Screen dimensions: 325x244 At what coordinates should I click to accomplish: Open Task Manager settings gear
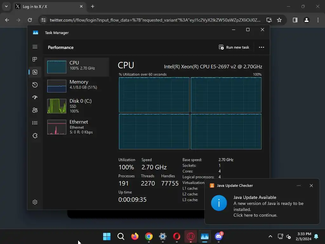[35, 202]
